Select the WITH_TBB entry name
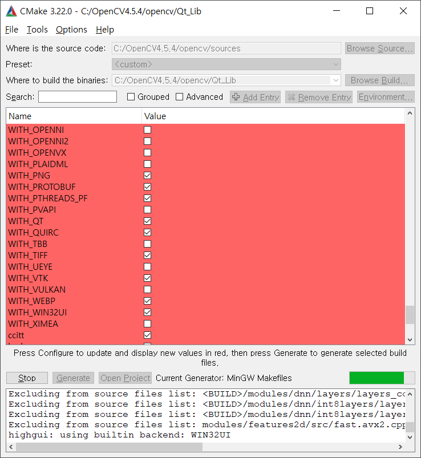421x458 pixels. tap(28, 244)
